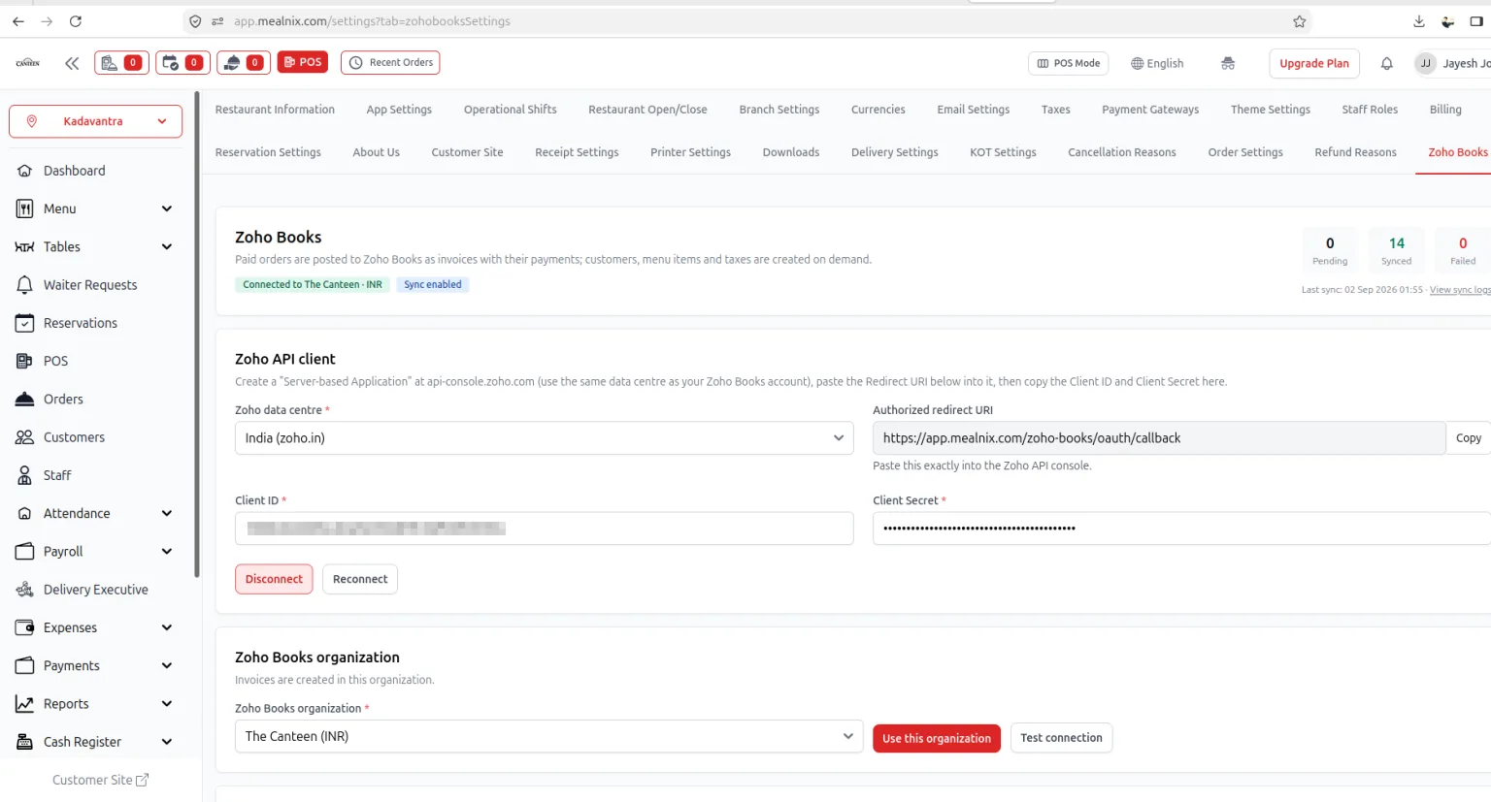1491x802 pixels.
Task: Click the Upgrade Plan button
Action: point(1314,63)
